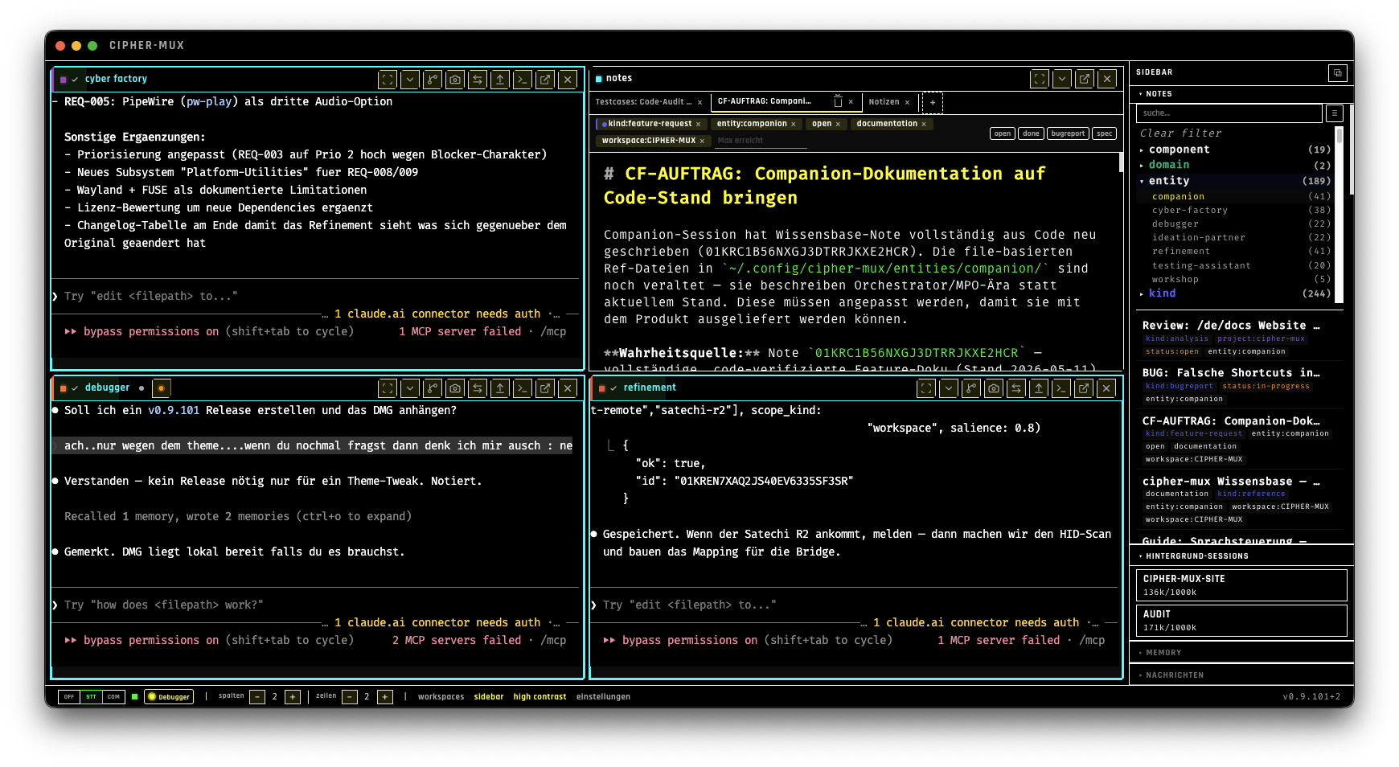Viewport: 1399px width, 767px height.
Task: Decrease zeilen count with minus button
Action: (x=350, y=697)
